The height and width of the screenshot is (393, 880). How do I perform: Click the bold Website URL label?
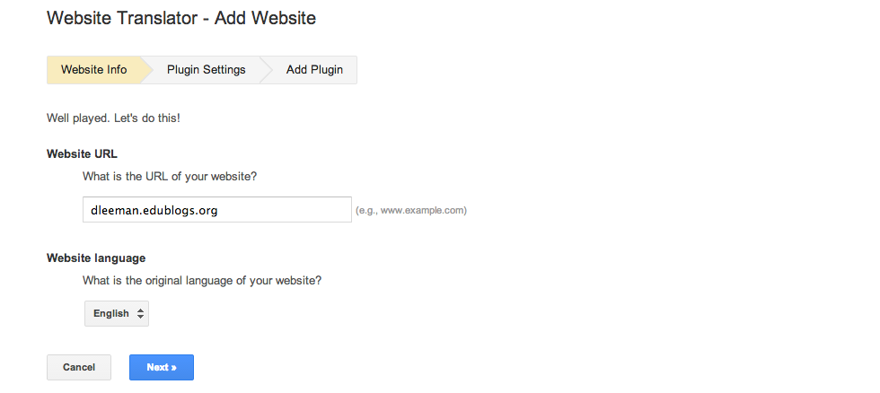[x=82, y=153]
